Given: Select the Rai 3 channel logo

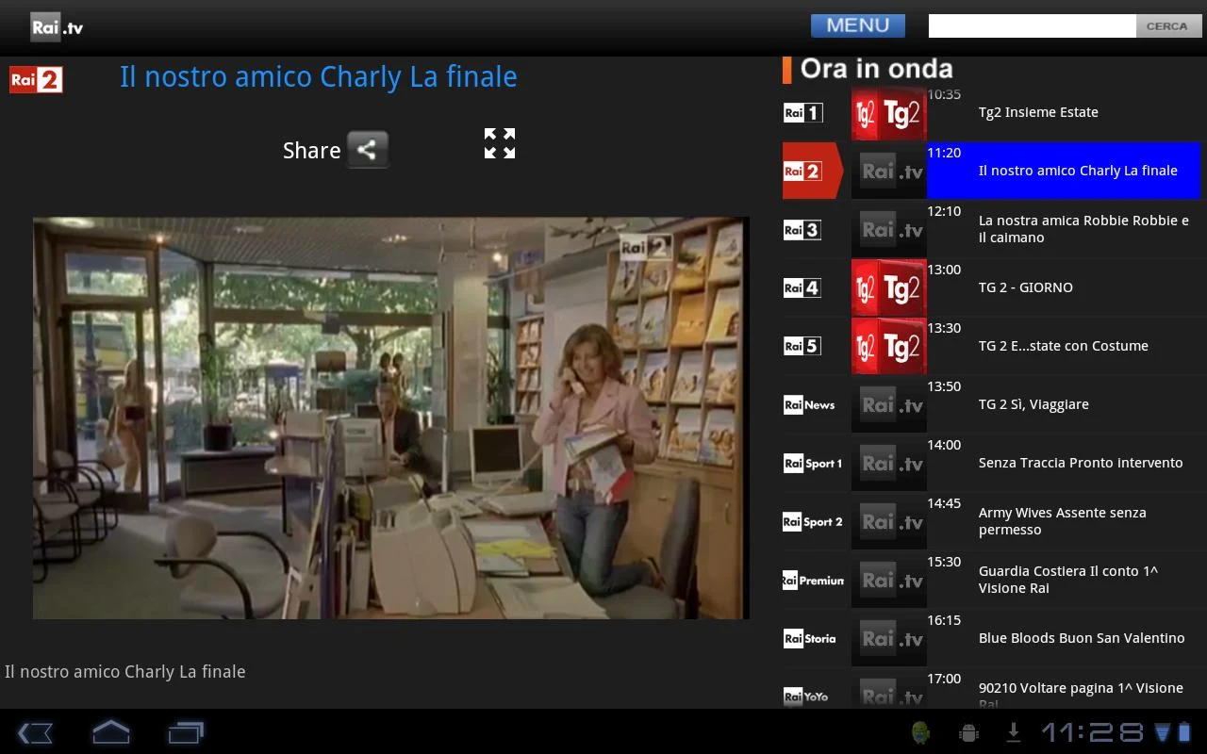Looking at the screenshot, I should tap(802, 230).
